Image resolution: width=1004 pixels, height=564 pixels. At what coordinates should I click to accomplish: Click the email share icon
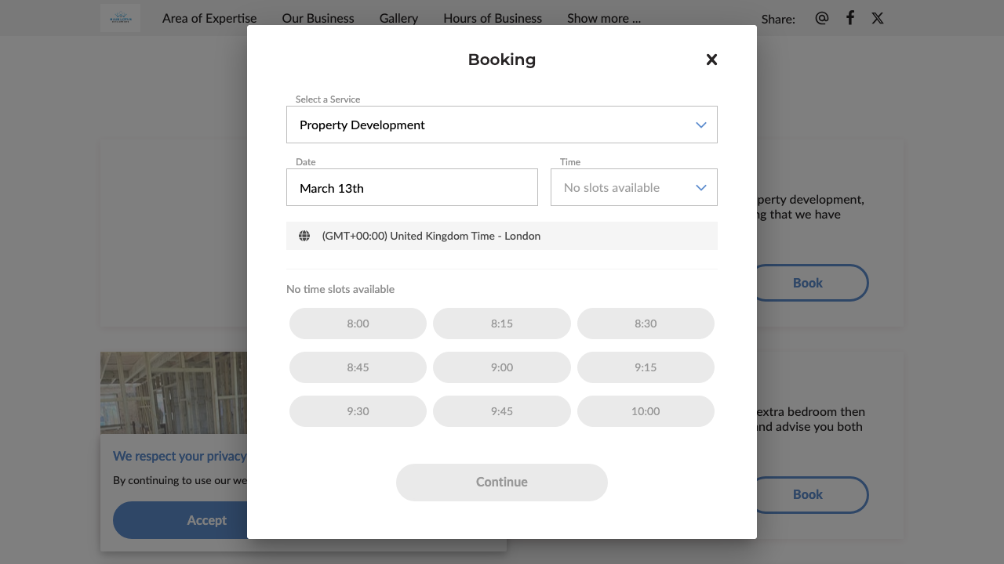click(821, 17)
